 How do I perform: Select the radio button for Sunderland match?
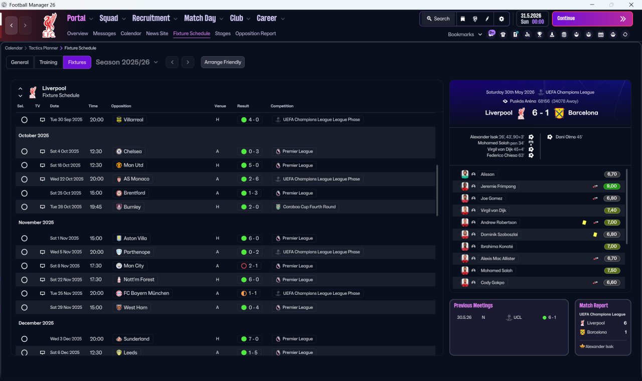[24, 339]
